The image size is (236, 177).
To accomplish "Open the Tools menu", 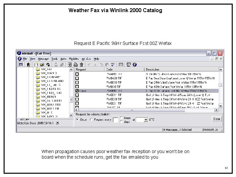I will coord(54,59).
